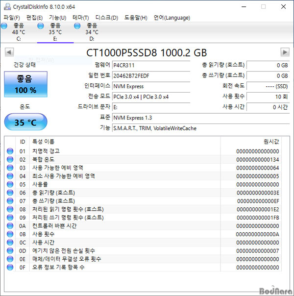
Task: Click the firmware field P4CR311
Action: coord(151,65)
